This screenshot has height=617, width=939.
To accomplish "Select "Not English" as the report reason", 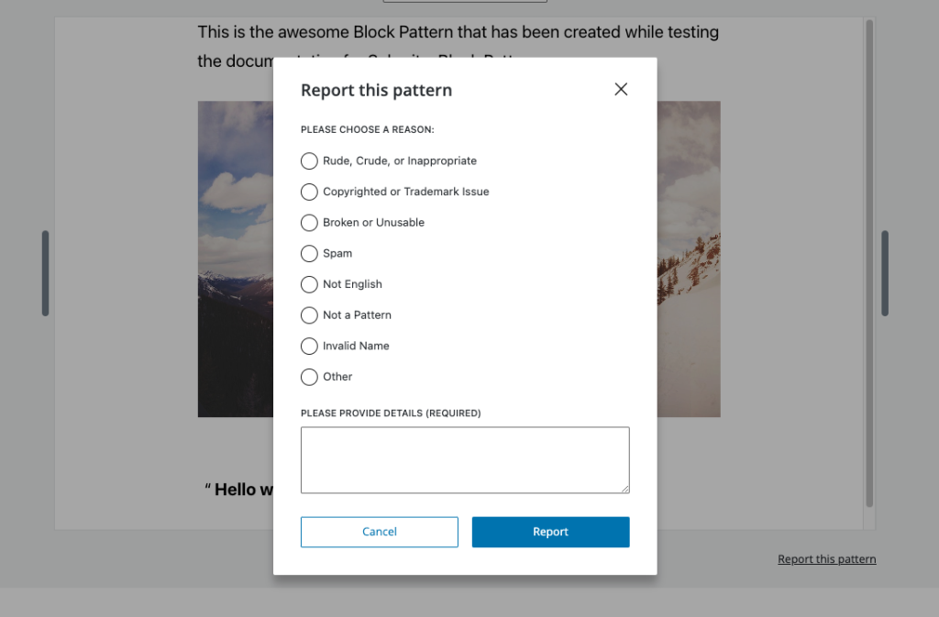I will click(x=309, y=284).
